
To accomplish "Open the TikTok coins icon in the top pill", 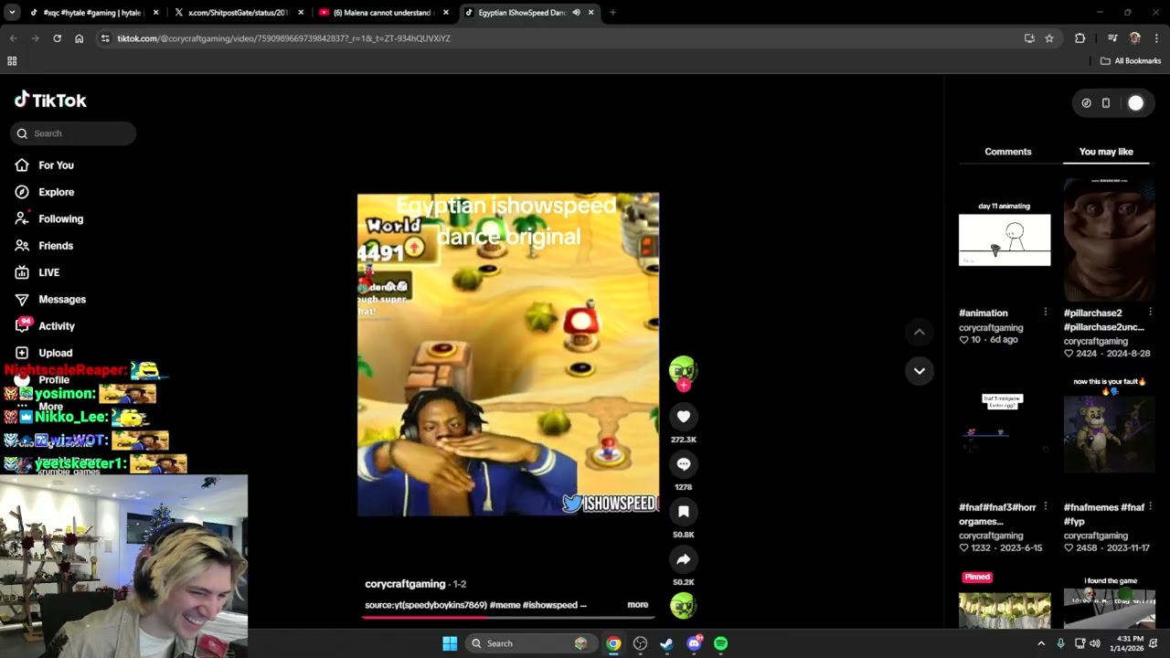I will pos(1086,103).
